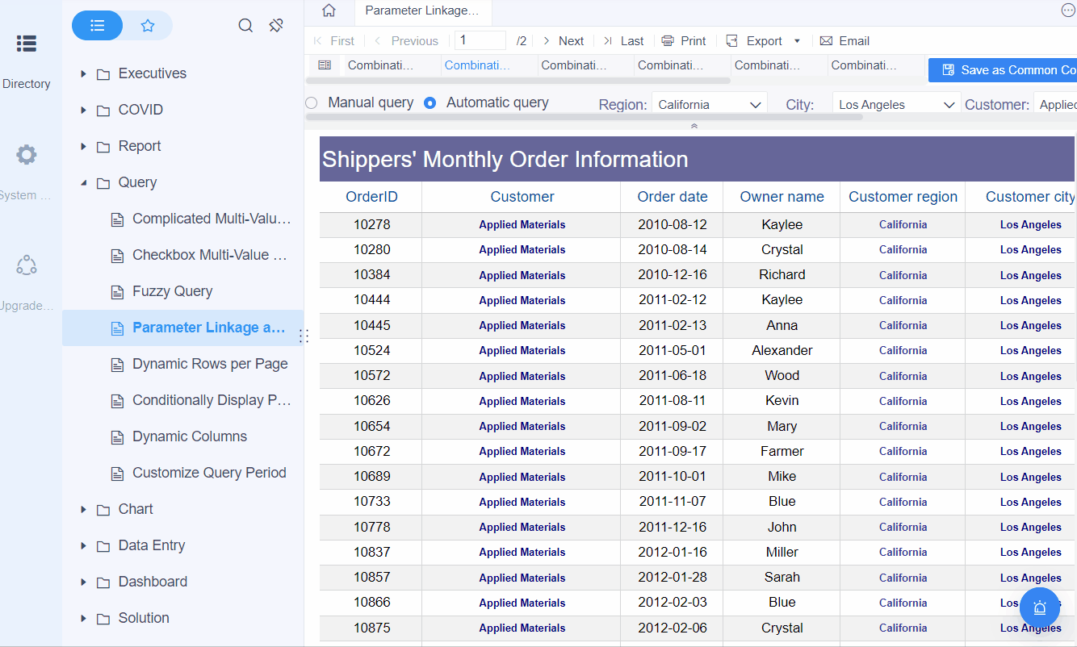Click the combination tabs horizontal scrollbar
Viewport: 1077px width, 647px height.
point(518,81)
